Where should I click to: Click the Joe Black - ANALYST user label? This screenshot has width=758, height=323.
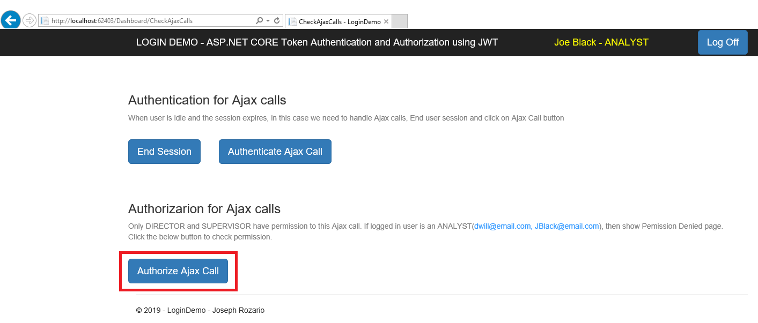coord(601,42)
